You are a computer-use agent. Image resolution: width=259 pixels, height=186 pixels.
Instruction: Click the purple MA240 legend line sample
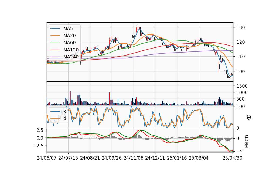click(55, 57)
